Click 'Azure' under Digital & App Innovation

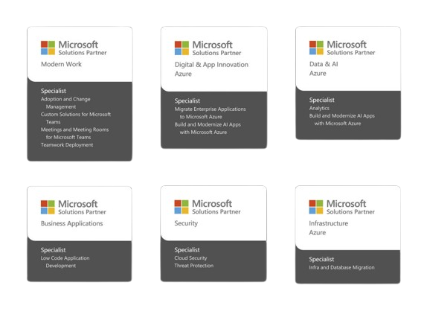[183, 74]
